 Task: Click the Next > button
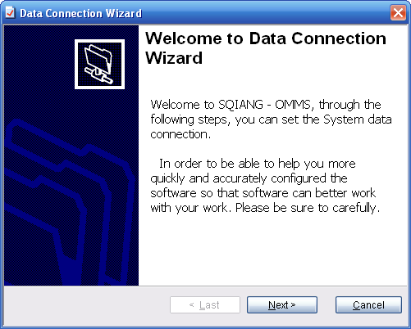pos(282,304)
